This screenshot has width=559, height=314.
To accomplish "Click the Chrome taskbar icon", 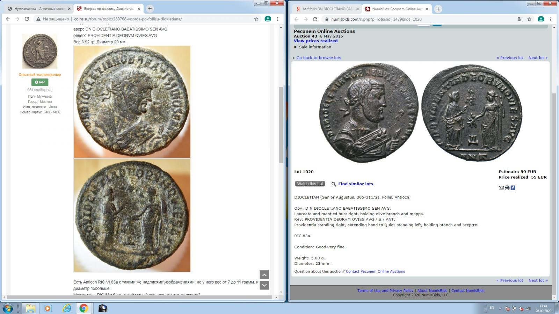I will coord(84,308).
